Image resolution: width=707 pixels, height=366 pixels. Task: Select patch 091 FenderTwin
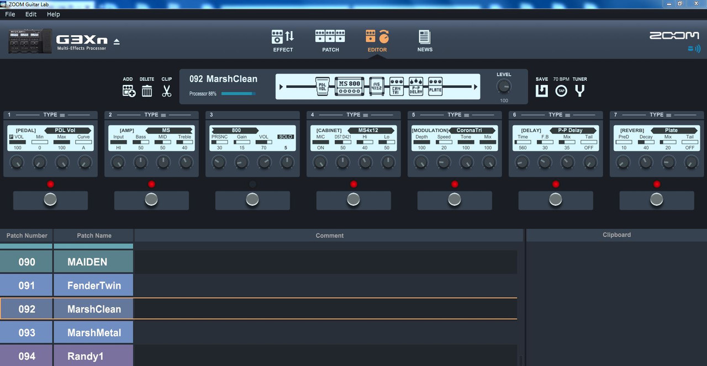[x=66, y=285]
